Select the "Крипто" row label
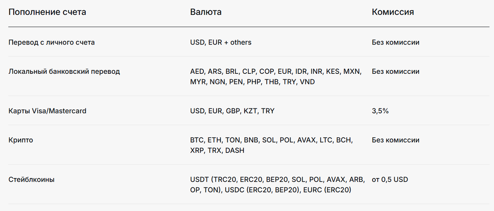The image size is (494, 211). [21, 140]
